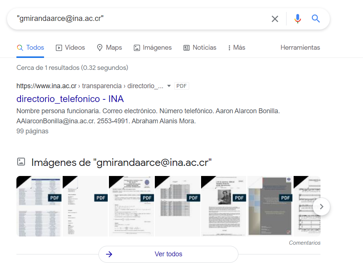The width and height of the screenshot is (363, 272).
Task: Click the Comentarios feedback link
Action: [305, 243]
